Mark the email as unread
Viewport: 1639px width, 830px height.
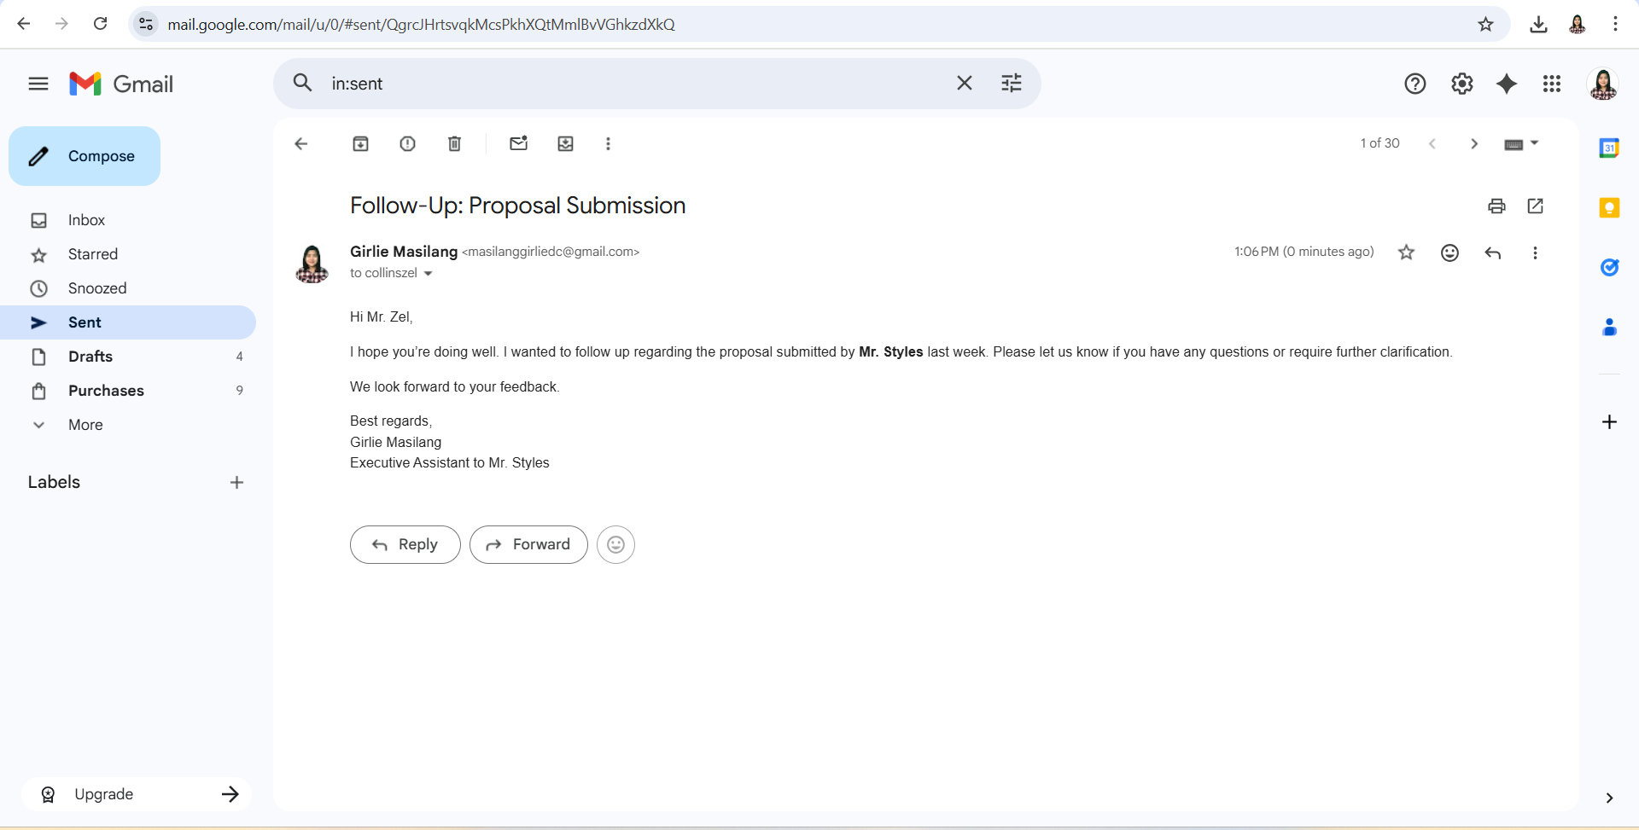tap(518, 144)
